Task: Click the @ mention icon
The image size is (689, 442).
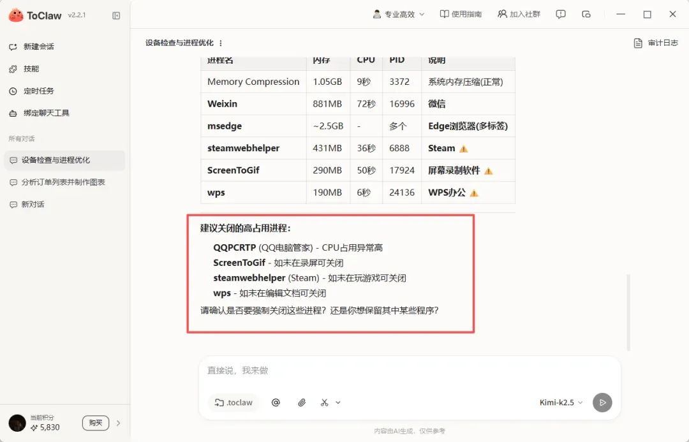Action: 276,402
